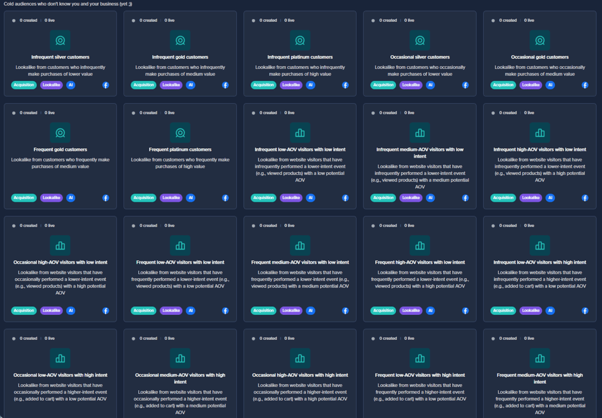Click Lookalike tag on Frequent high-AOV low intent card
This screenshot has height=418, width=602.
[411, 310]
